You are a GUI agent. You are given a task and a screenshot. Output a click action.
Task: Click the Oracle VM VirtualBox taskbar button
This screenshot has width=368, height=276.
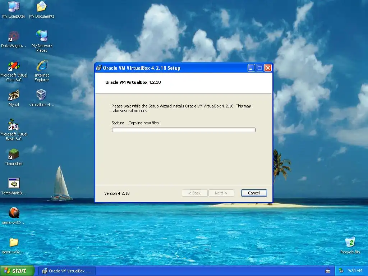67,271
